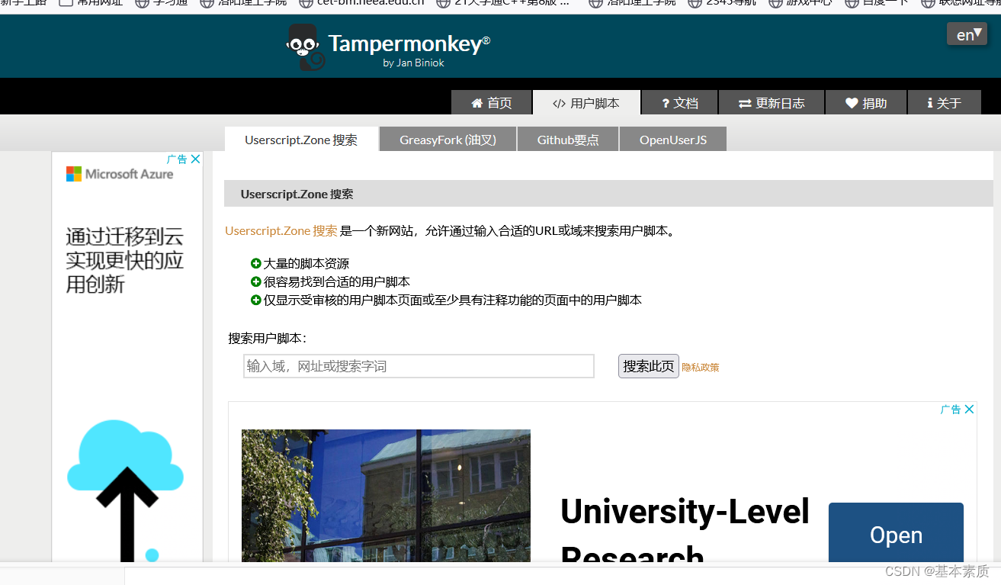Focus the userscript search input field

(419, 366)
